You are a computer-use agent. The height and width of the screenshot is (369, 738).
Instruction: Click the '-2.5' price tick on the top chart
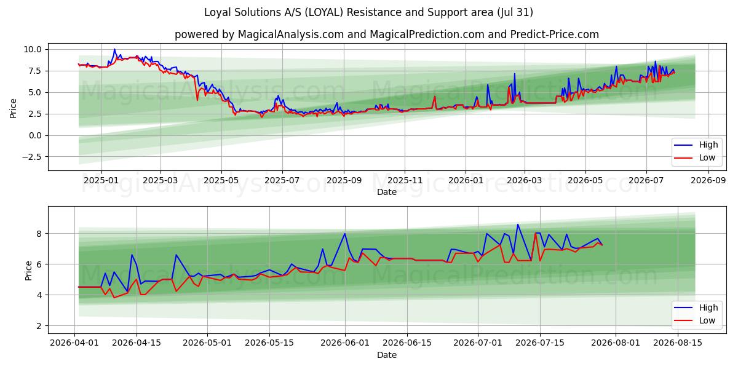point(31,157)
